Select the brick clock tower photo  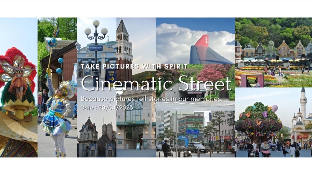click(x=136, y=52)
